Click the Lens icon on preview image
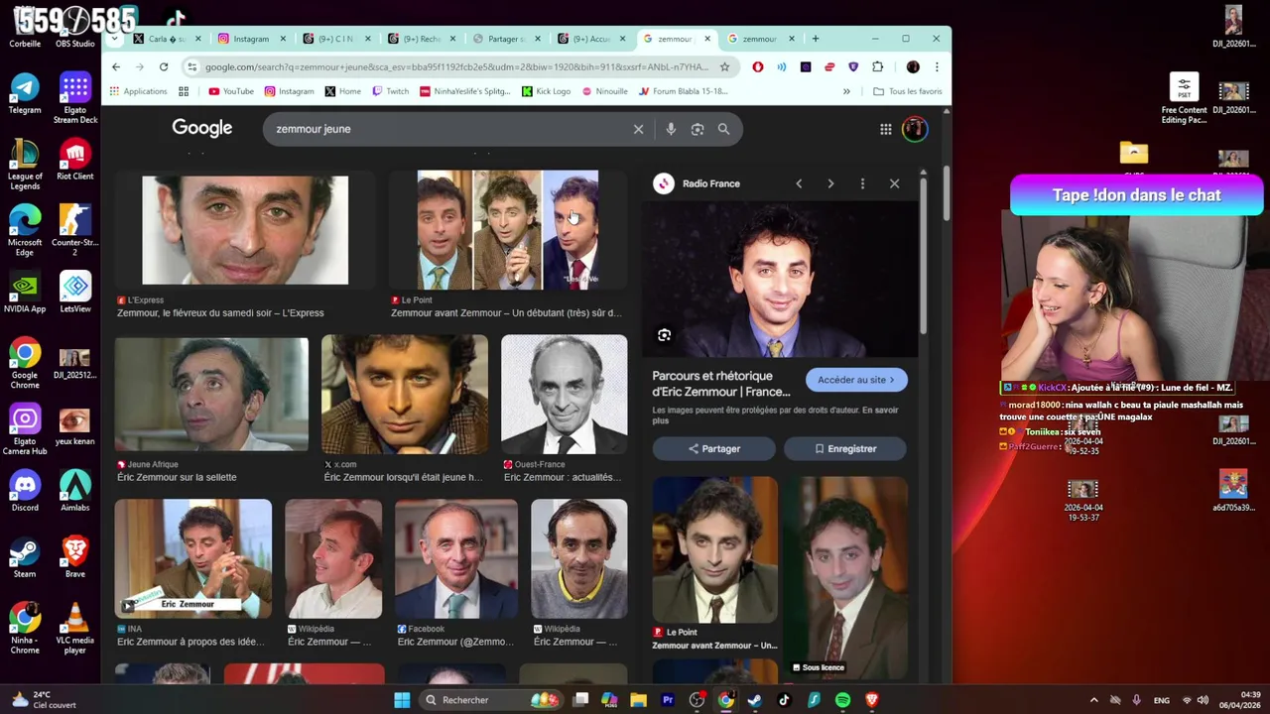Image resolution: width=1270 pixels, height=714 pixels. 664,335
